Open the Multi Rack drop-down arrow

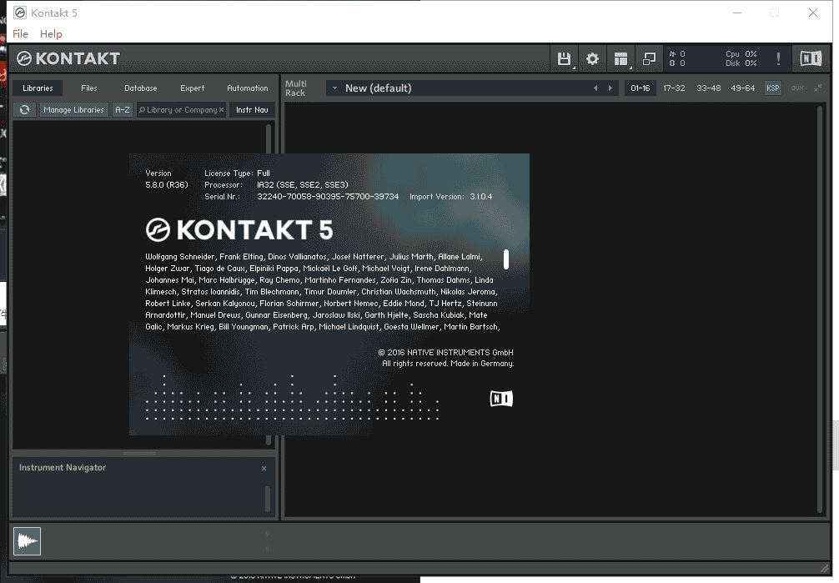[334, 88]
